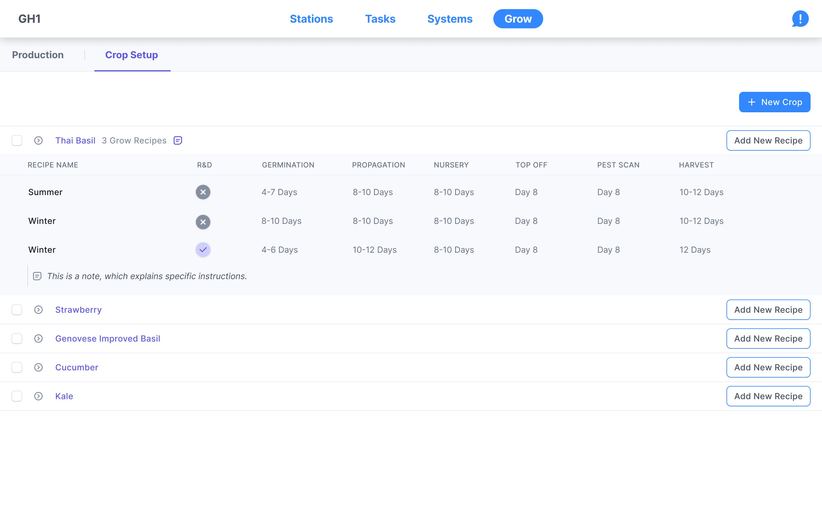Click R&D X icon for first Winter recipe
This screenshot has width=822, height=509.
pos(203,222)
